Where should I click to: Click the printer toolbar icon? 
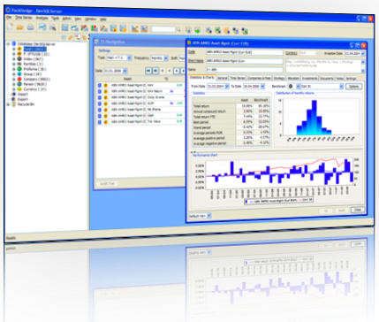[30, 27]
